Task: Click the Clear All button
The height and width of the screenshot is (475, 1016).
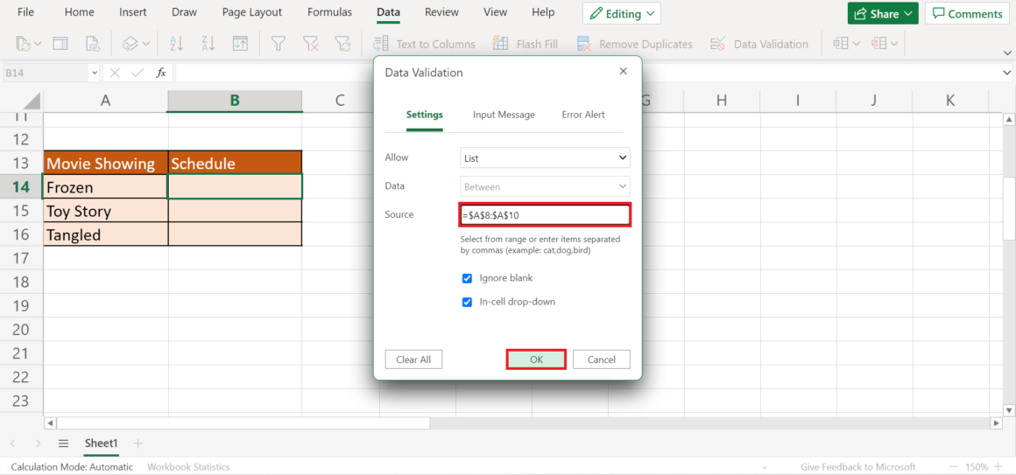Action: 413,360
